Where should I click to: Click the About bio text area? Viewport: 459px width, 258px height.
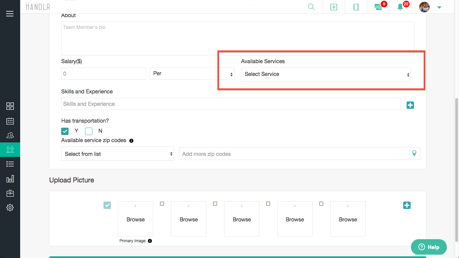pyautogui.click(x=237, y=38)
